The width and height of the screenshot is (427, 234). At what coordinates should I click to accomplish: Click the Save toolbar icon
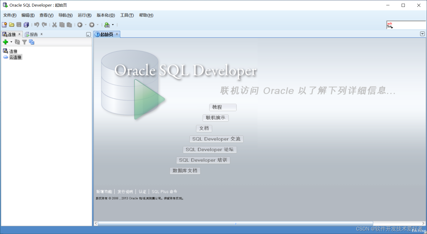pyautogui.click(x=19, y=25)
